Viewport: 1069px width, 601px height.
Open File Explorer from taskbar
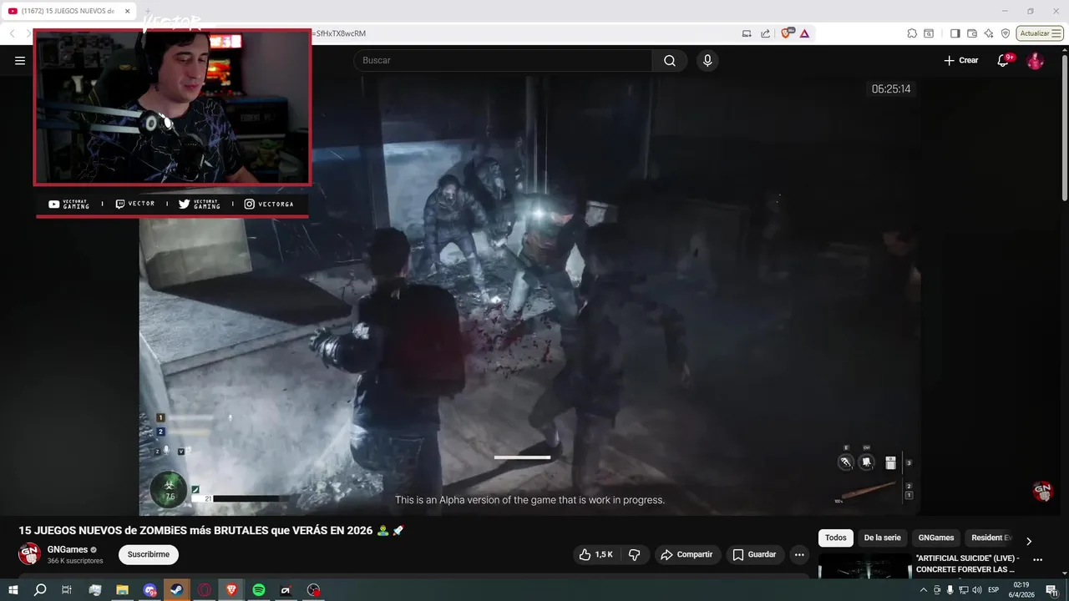(x=122, y=590)
